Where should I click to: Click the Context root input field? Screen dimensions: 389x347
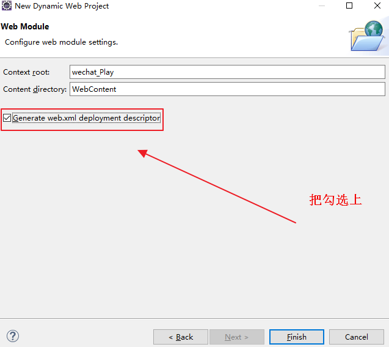point(227,72)
